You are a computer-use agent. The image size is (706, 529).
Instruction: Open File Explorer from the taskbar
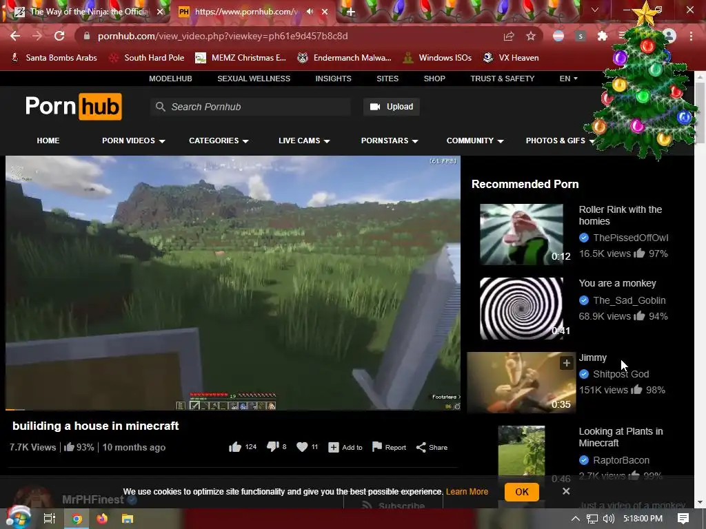128,519
